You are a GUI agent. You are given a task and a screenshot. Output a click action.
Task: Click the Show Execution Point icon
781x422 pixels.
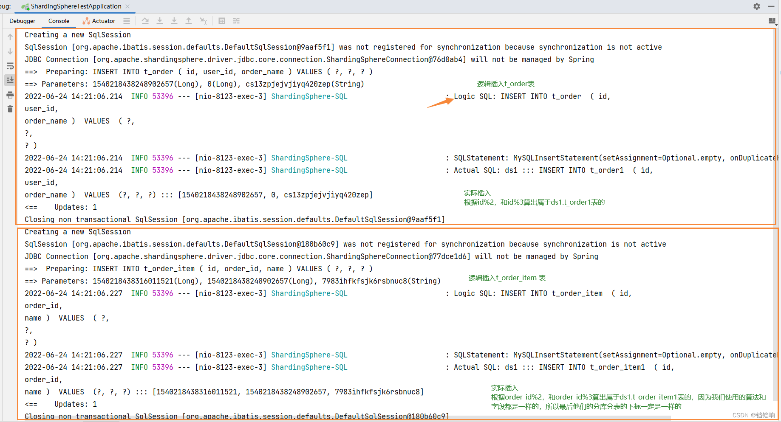[145, 21]
